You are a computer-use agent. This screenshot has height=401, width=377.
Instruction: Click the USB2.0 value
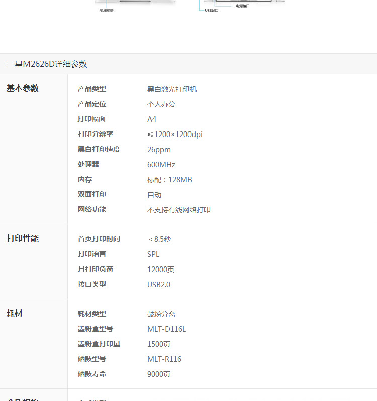pos(159,285)
